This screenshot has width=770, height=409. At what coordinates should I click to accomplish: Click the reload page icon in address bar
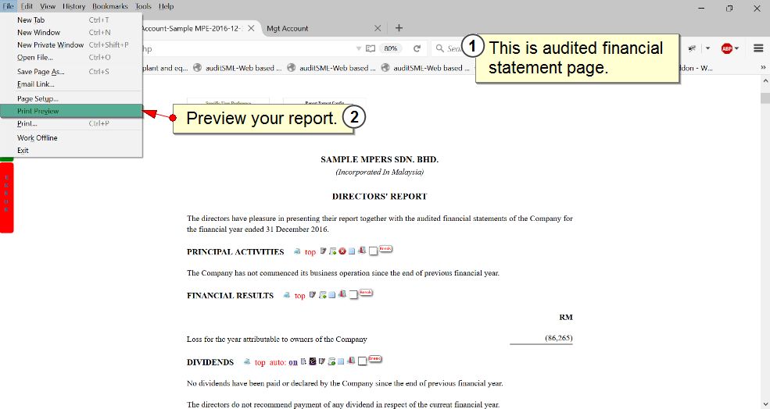click(417, 48)
